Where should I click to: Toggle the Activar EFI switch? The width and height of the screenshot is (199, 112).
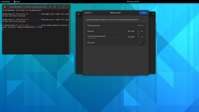[x=141, y=43]
